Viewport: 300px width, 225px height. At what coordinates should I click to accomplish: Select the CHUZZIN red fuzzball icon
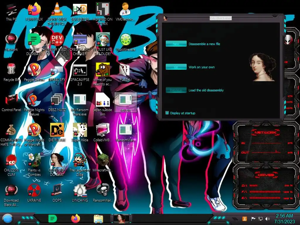coord(11,160)
